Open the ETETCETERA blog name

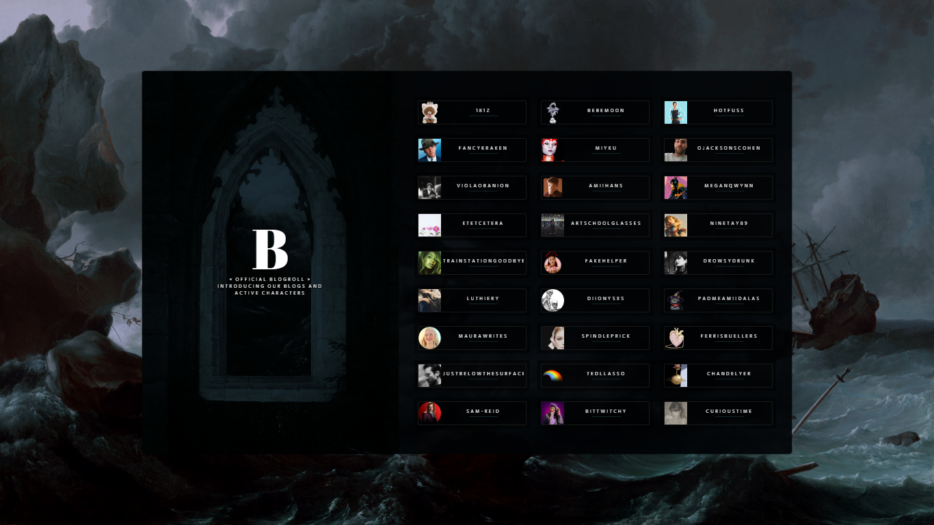[483, 224]
